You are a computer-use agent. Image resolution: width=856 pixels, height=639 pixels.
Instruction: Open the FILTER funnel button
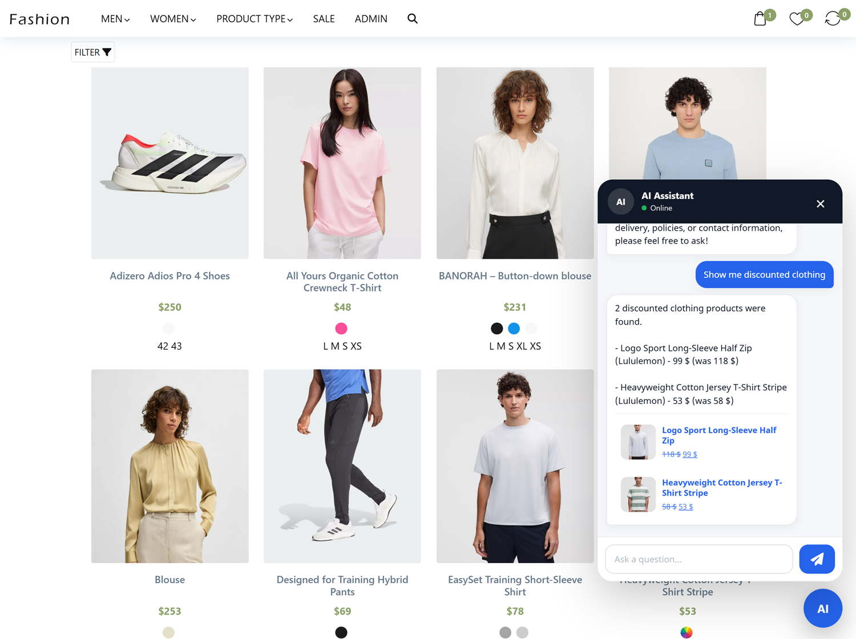coord(93,52)
